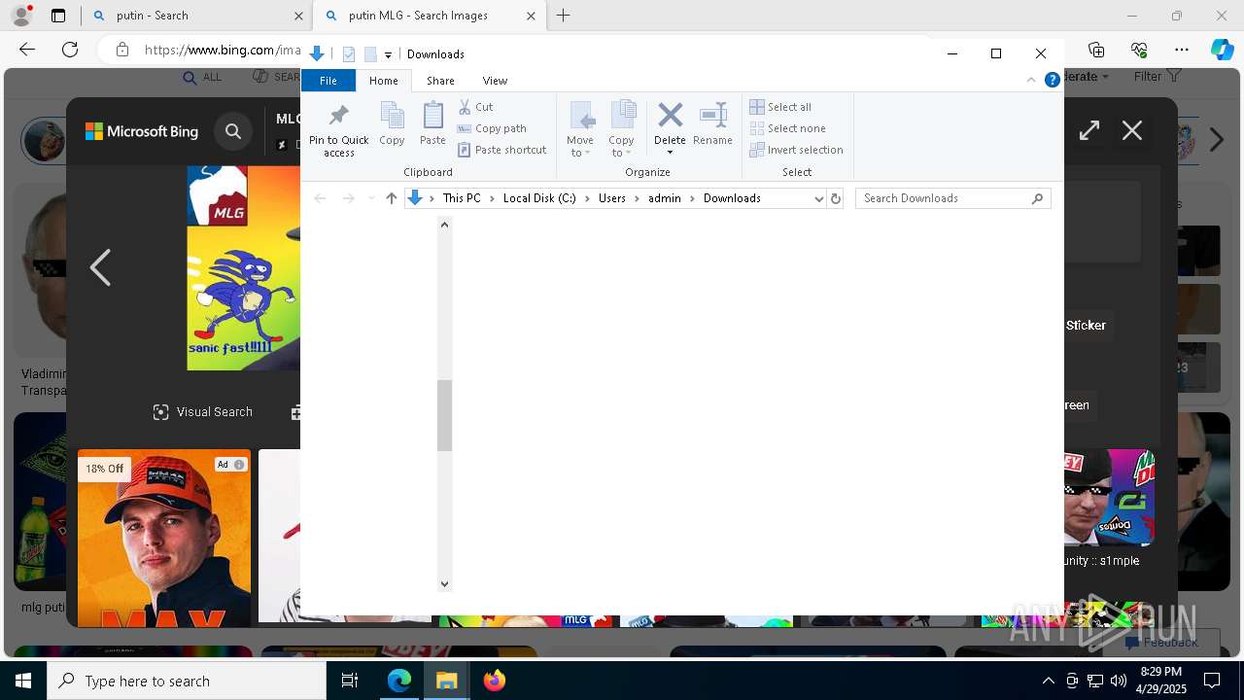Click Select none in ribbon

point(787,128)
